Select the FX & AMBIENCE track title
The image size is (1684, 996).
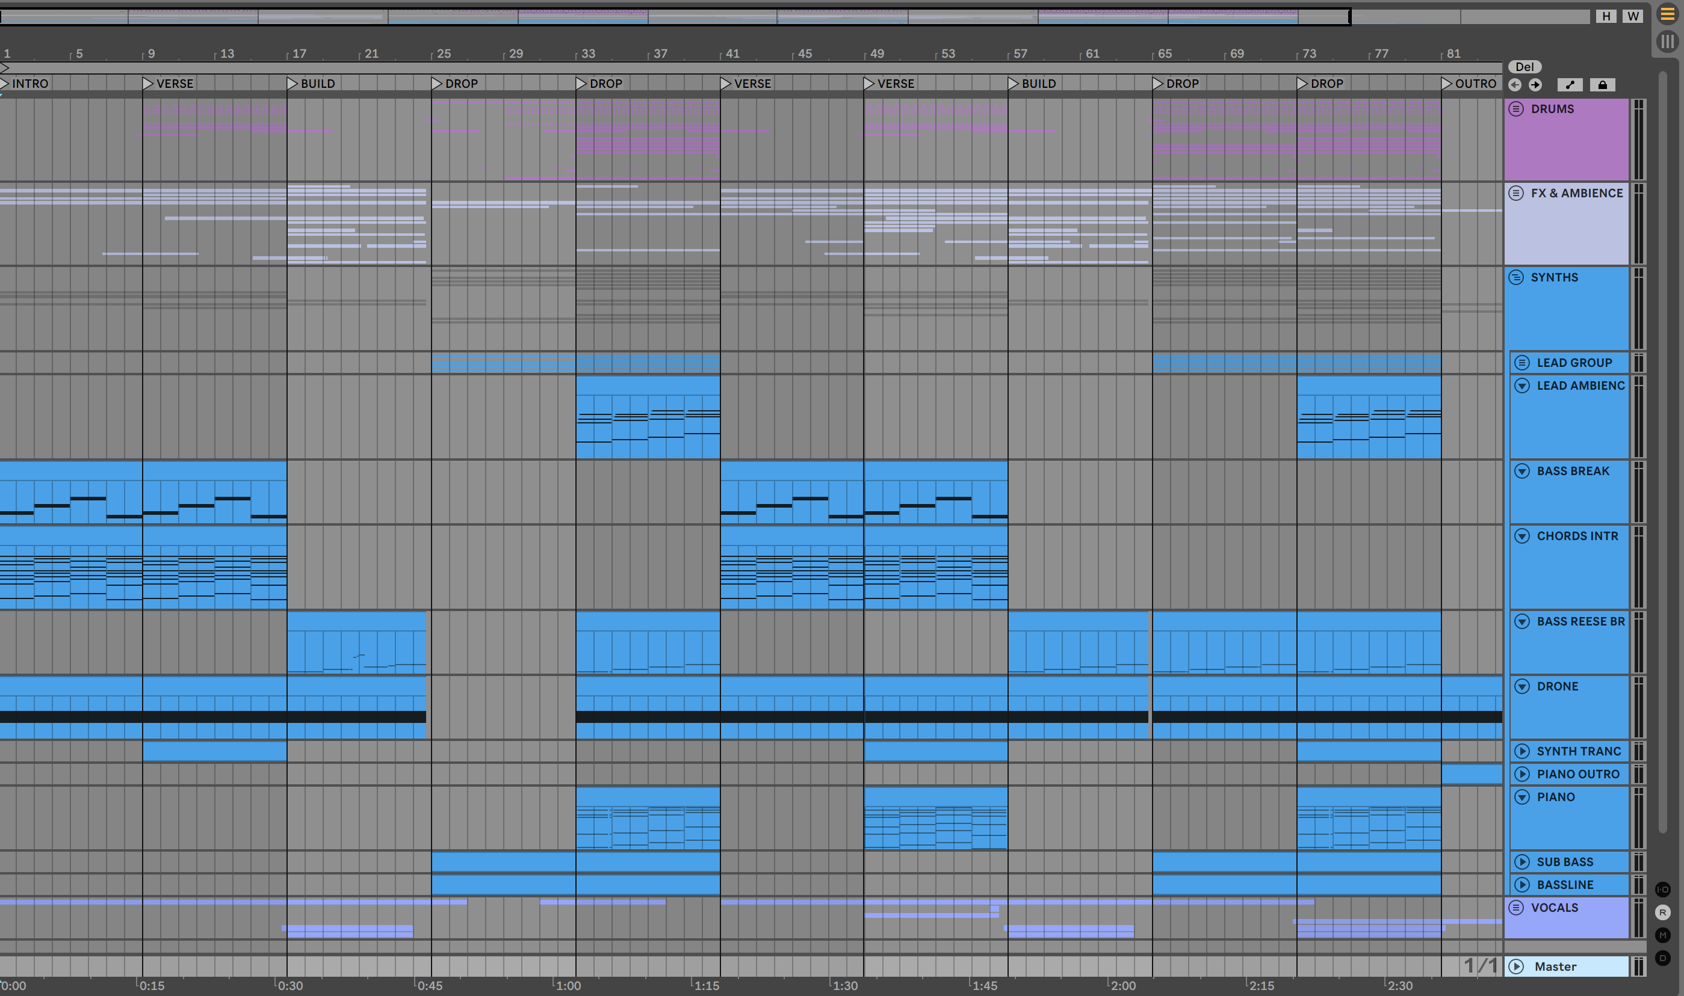coord(1576,193)
